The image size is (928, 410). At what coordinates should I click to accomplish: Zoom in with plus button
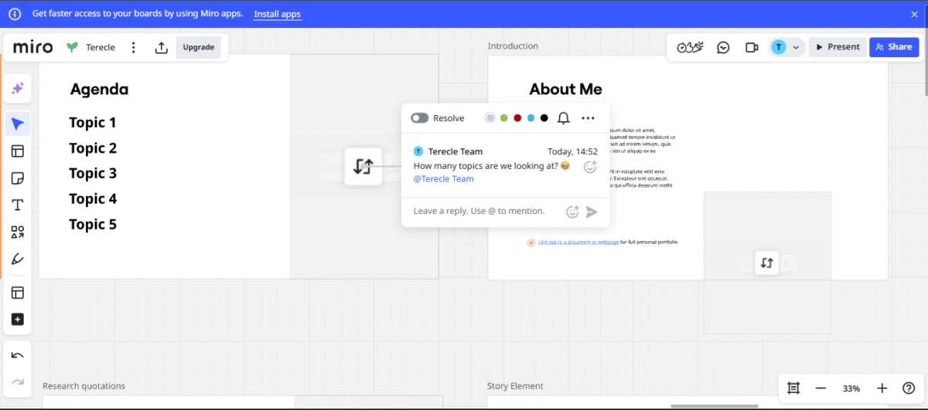coord(882,388)
